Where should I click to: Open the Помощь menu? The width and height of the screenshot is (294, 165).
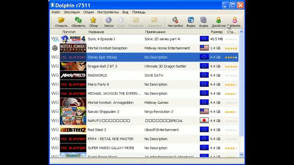(139, 12)
